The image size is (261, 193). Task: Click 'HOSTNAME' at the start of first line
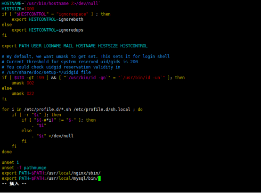tap(12, 3)
